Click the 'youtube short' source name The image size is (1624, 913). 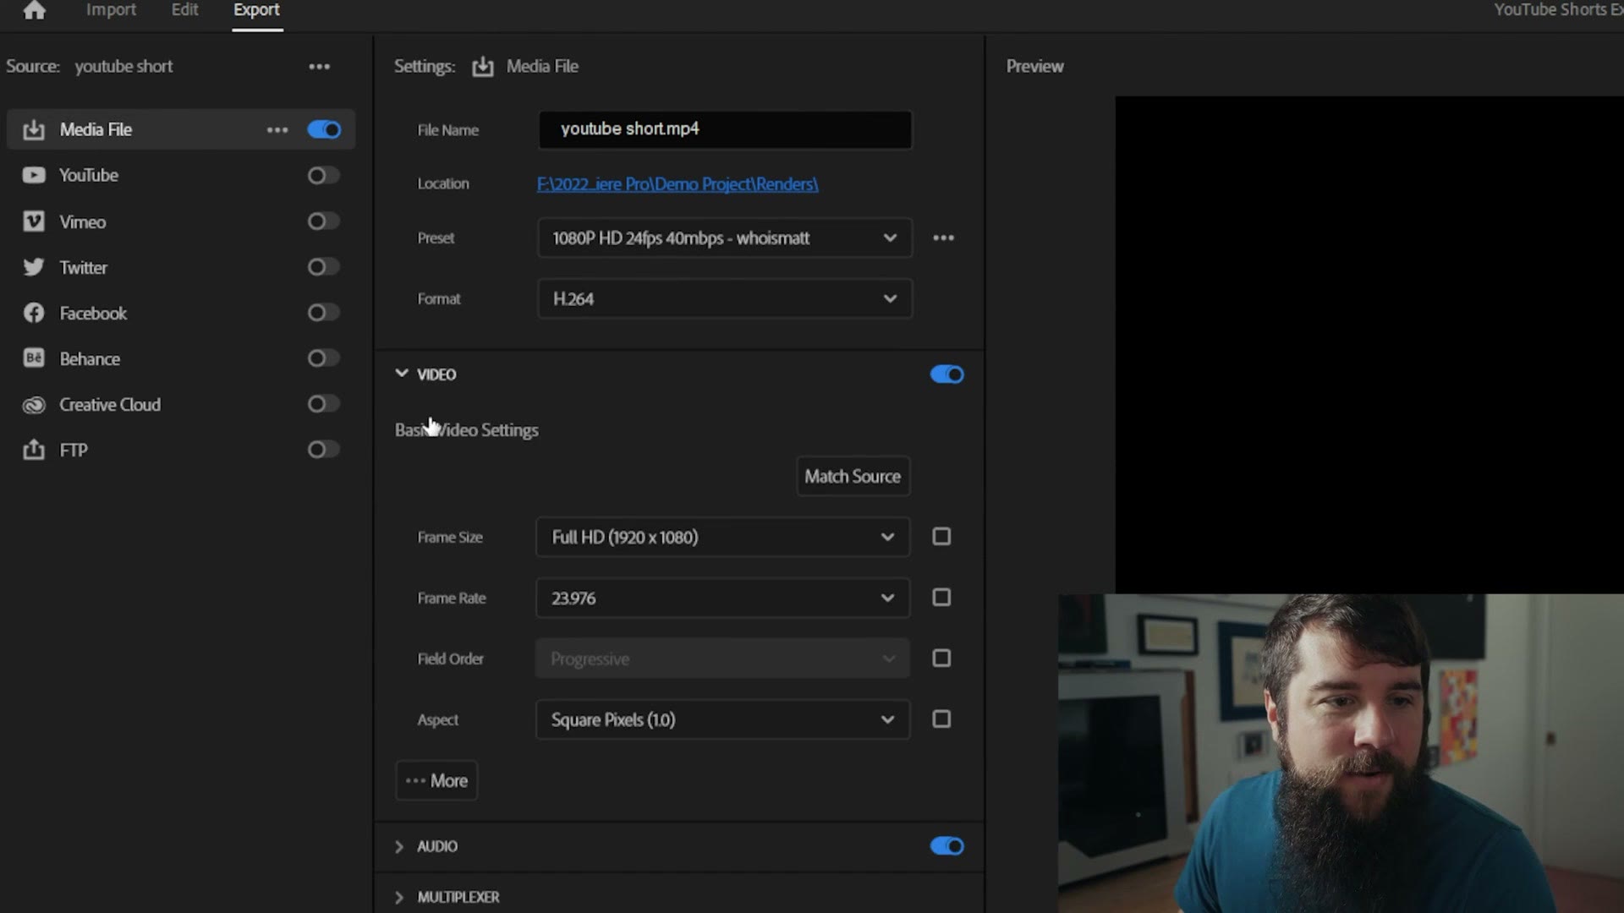point(123,66)
